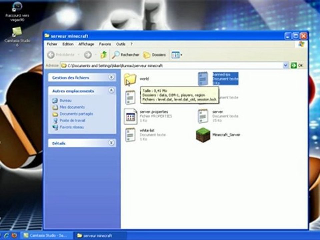Select the Minecraft_Server grass block icon
Screen dimensions: 320x240
(x=203, y=135)
